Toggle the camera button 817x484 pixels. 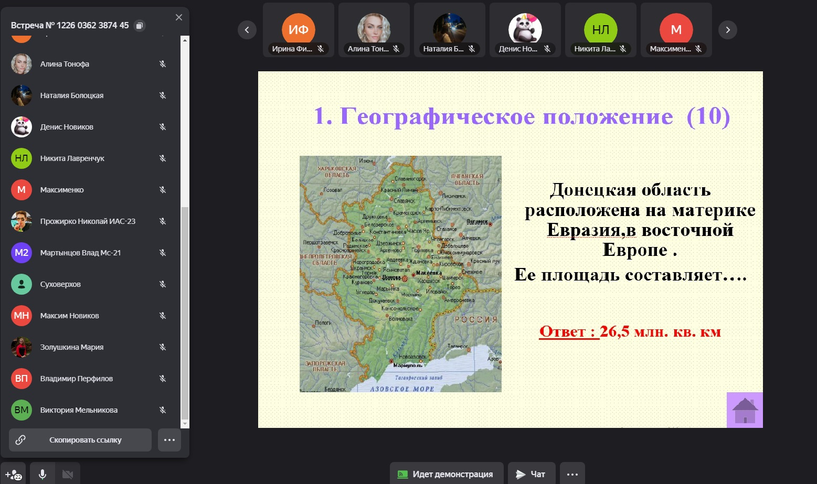[x=68, y=474]
